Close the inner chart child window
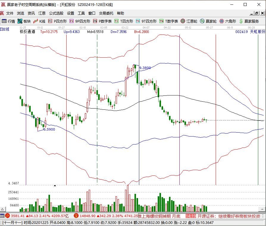 262,13
